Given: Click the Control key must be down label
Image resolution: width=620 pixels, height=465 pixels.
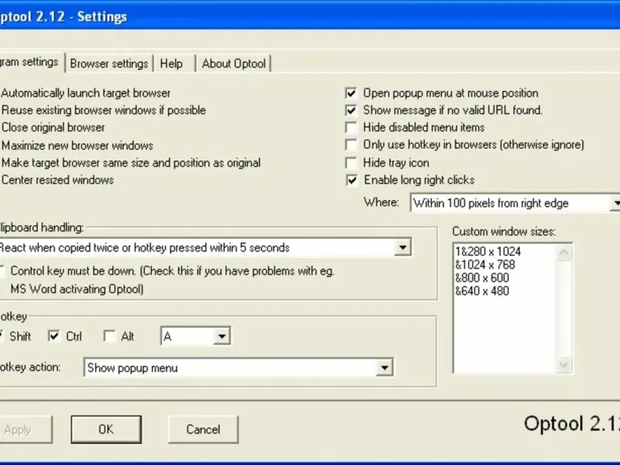Looking at the screenshot, I should (172, 280).
